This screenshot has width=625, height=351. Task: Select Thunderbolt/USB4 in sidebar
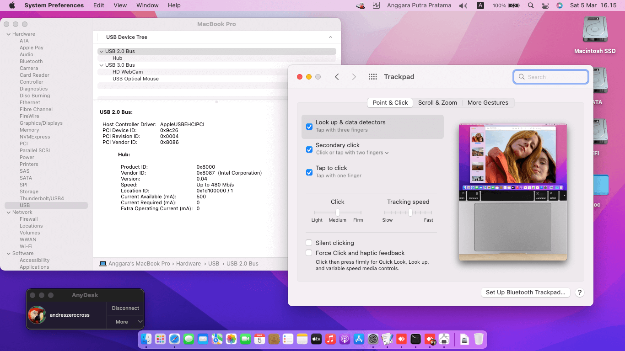pyautogui.click(x=42, y=198)
